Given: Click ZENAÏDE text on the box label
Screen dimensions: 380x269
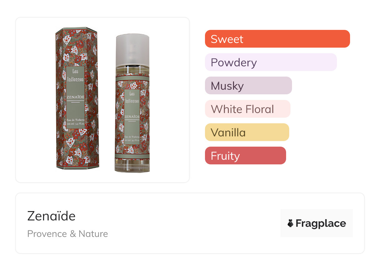Looking at the screenshot, I should (75, 97).
